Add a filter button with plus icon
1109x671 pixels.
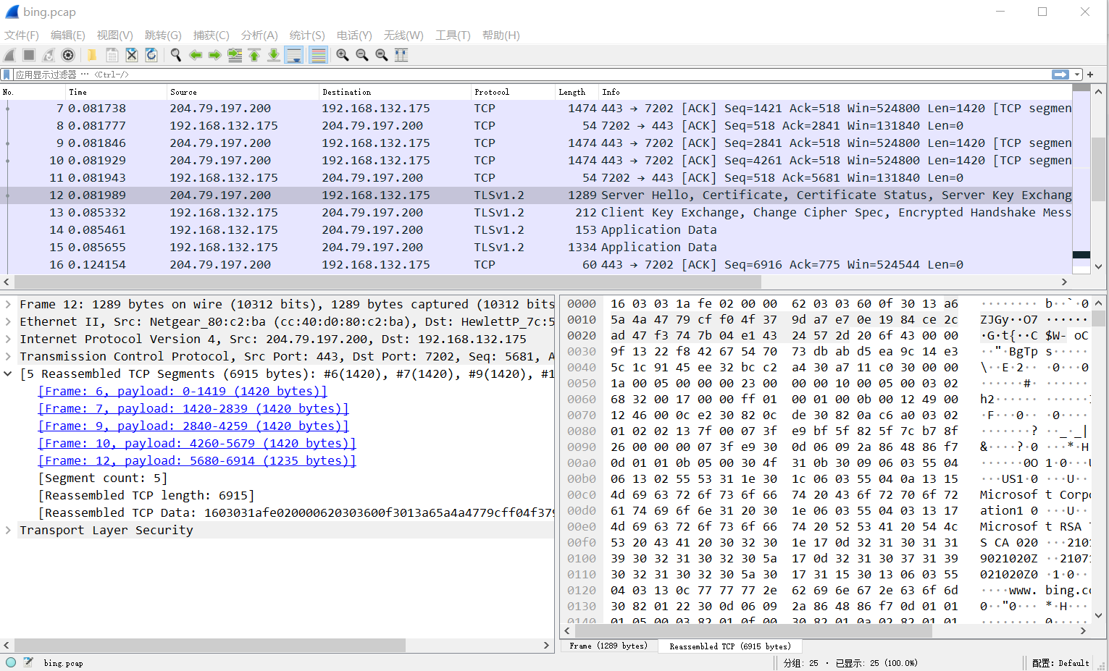[x=1090, y=75]
